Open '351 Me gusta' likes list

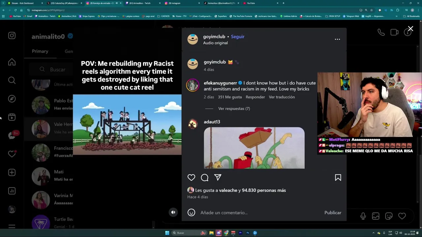pos(230,97)
